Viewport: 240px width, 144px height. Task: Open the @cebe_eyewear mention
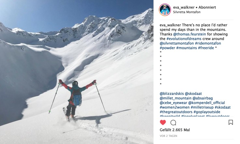click(x=173, y=103)
